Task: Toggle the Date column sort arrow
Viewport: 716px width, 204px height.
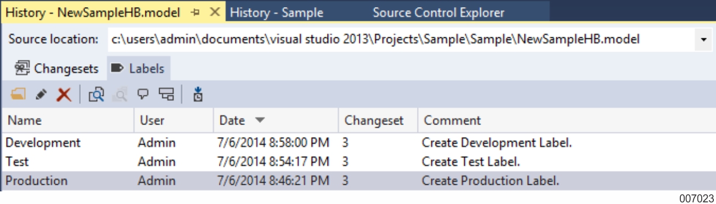Action: [x=260, y=120]
